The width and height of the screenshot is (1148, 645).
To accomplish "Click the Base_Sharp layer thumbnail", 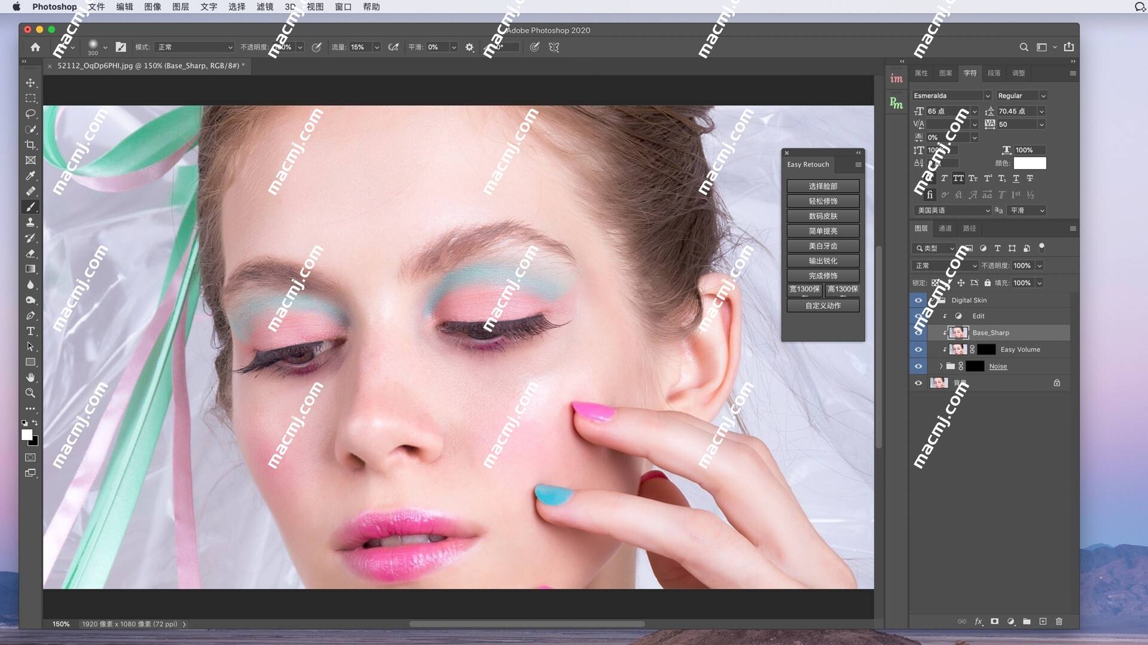I will pos(957,331).
